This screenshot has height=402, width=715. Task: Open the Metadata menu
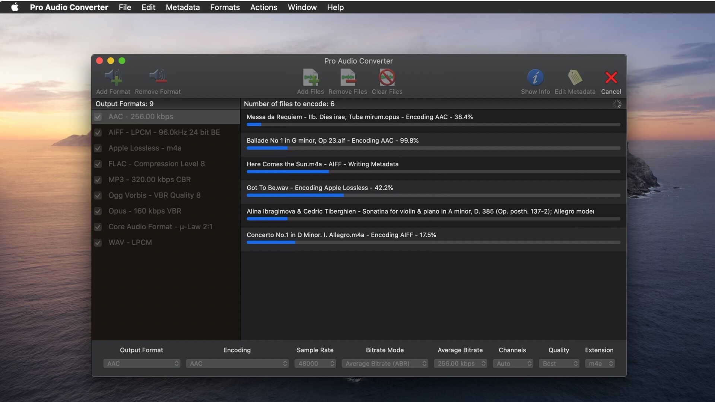pos(182,7)
